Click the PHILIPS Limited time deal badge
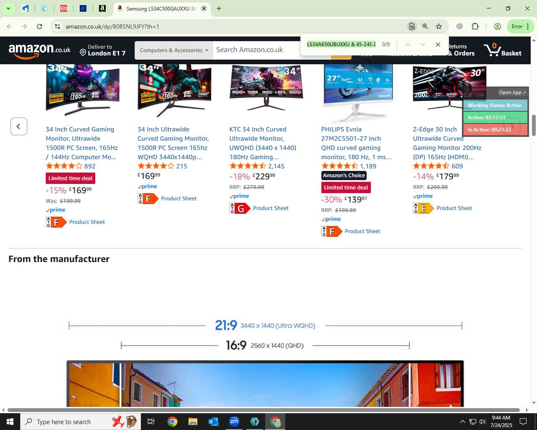The image size is (537, 430). click(x=346, y=188)
